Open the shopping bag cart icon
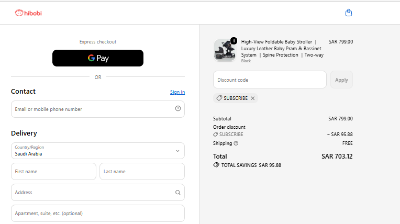This screenshot has height=224, width=400. (349, 13)
